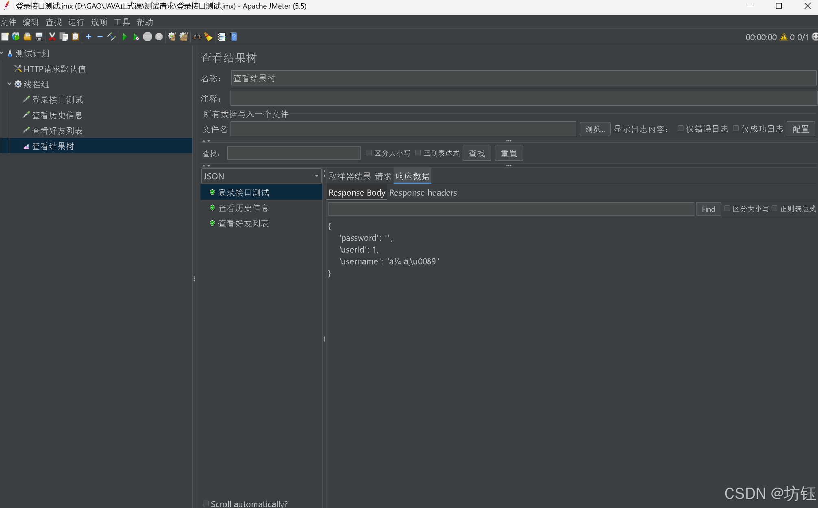Open the 文件 menu
Image resolution: width=818 pixels, height=508 pixels.
[8, 22]
